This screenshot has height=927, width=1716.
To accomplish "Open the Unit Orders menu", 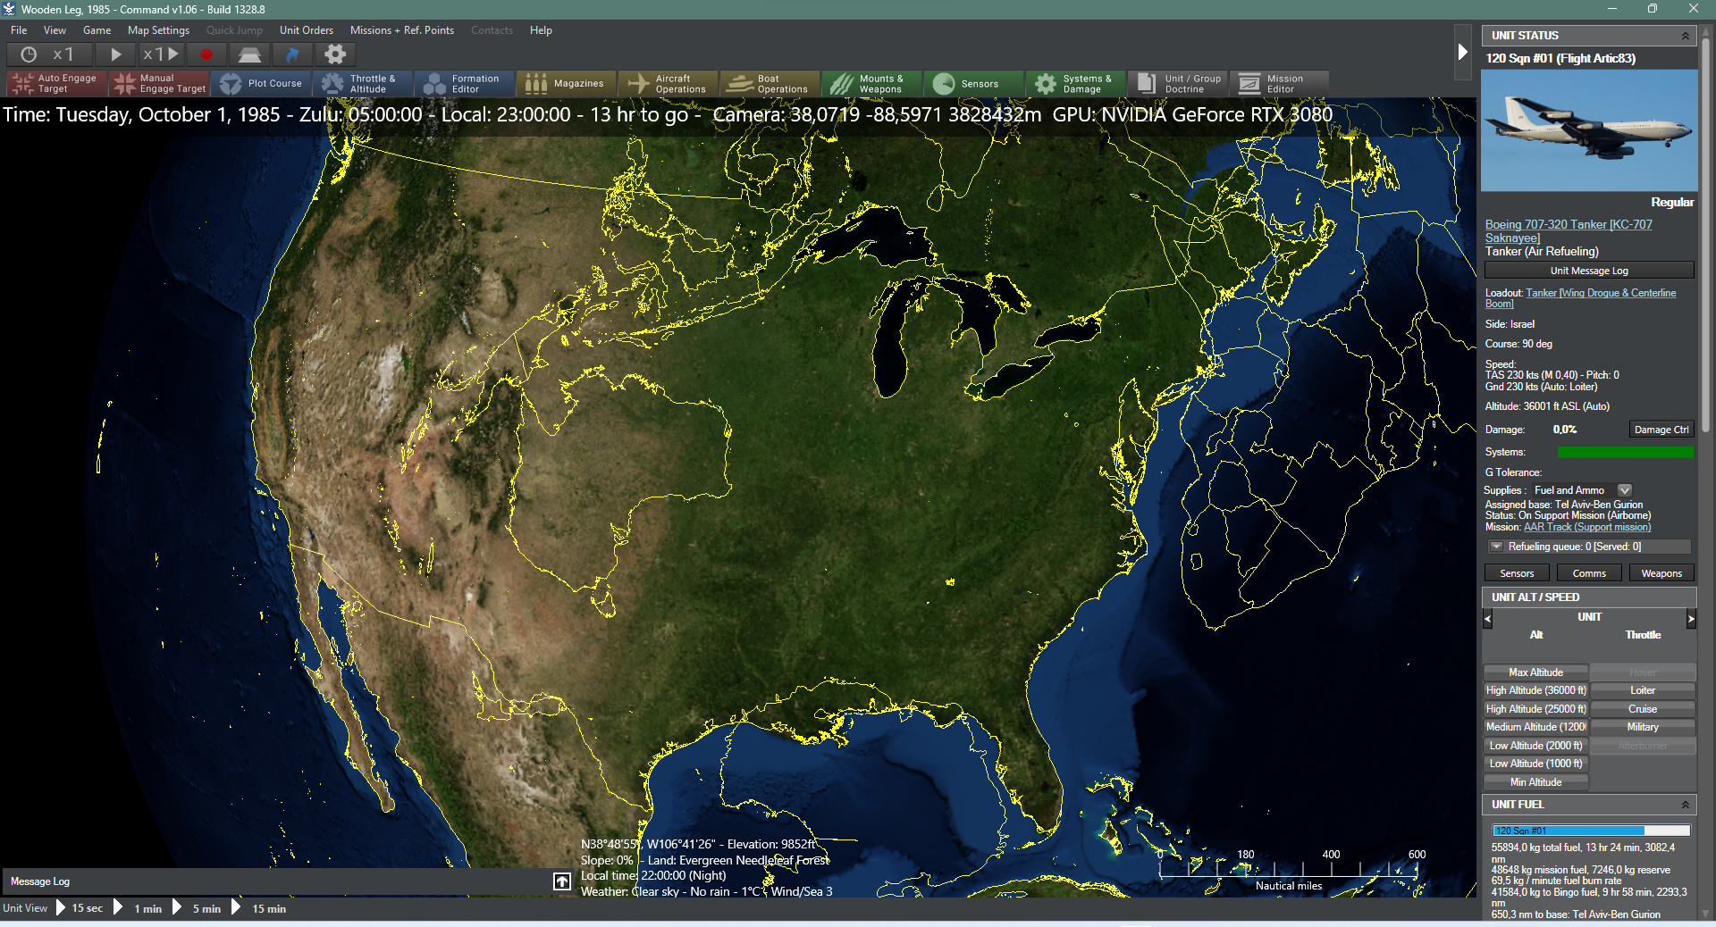I will click(x=307, y=30).
